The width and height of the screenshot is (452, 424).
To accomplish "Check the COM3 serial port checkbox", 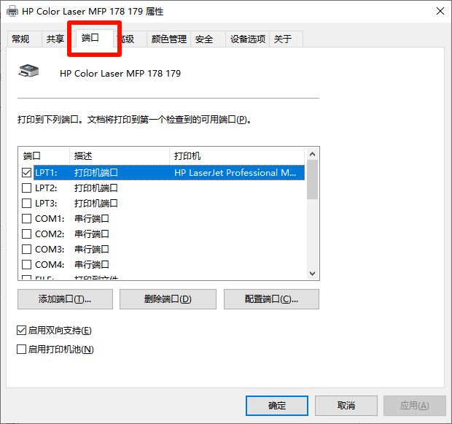I will [26, 249].
